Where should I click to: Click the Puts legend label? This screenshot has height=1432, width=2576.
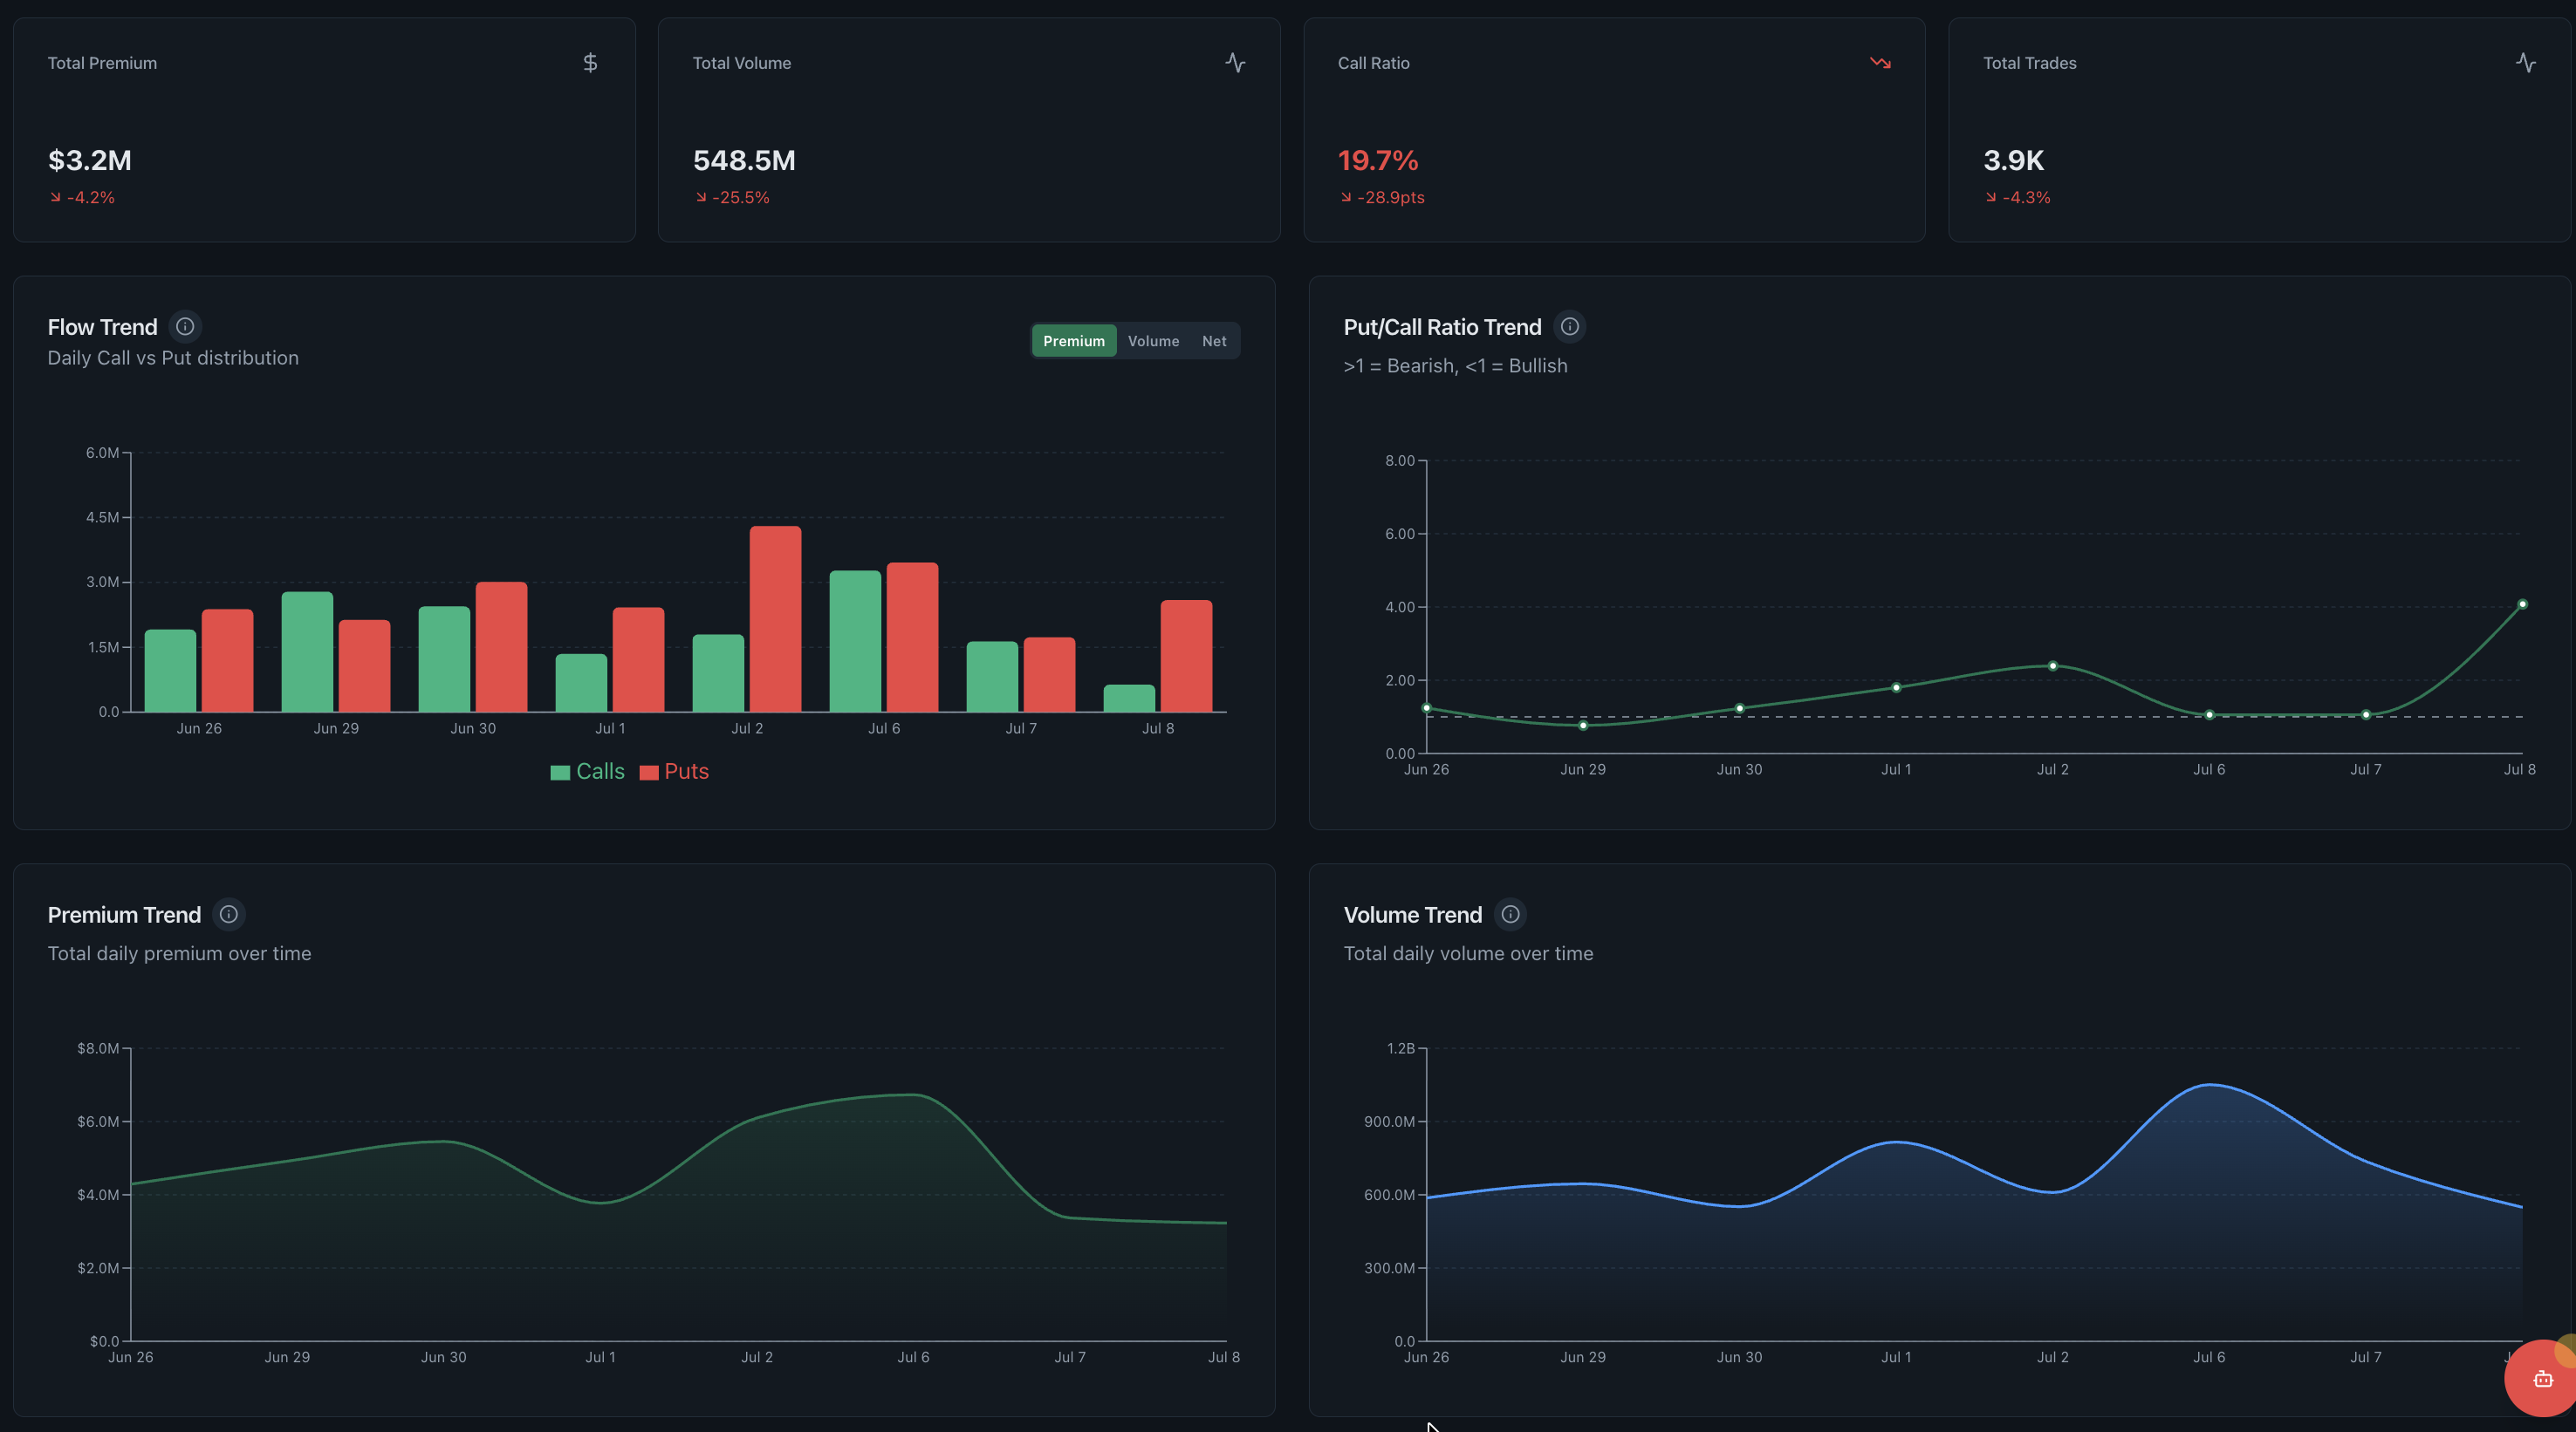click(686, 772)
